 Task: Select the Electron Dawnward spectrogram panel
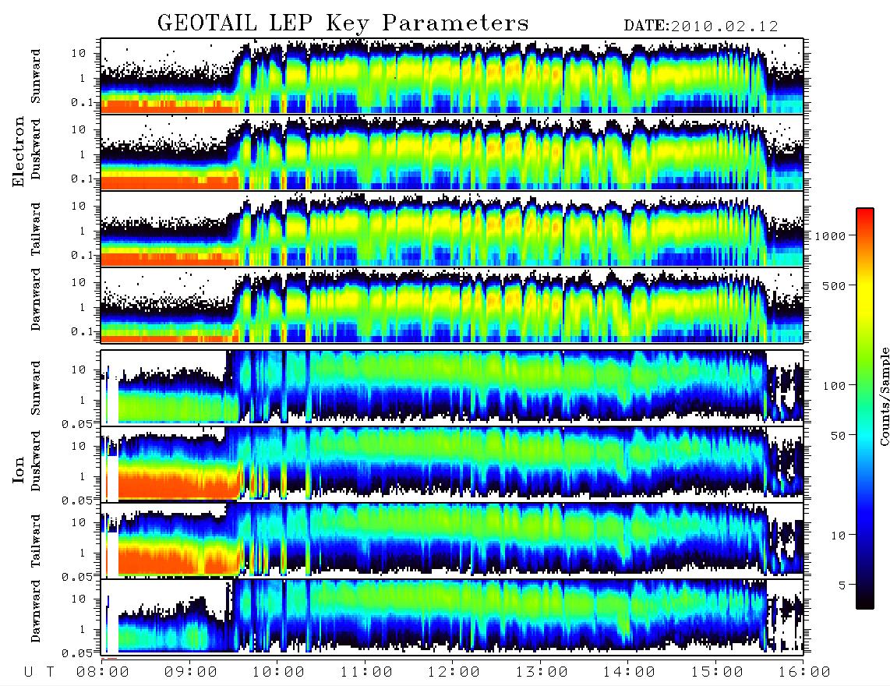(452, 305)
